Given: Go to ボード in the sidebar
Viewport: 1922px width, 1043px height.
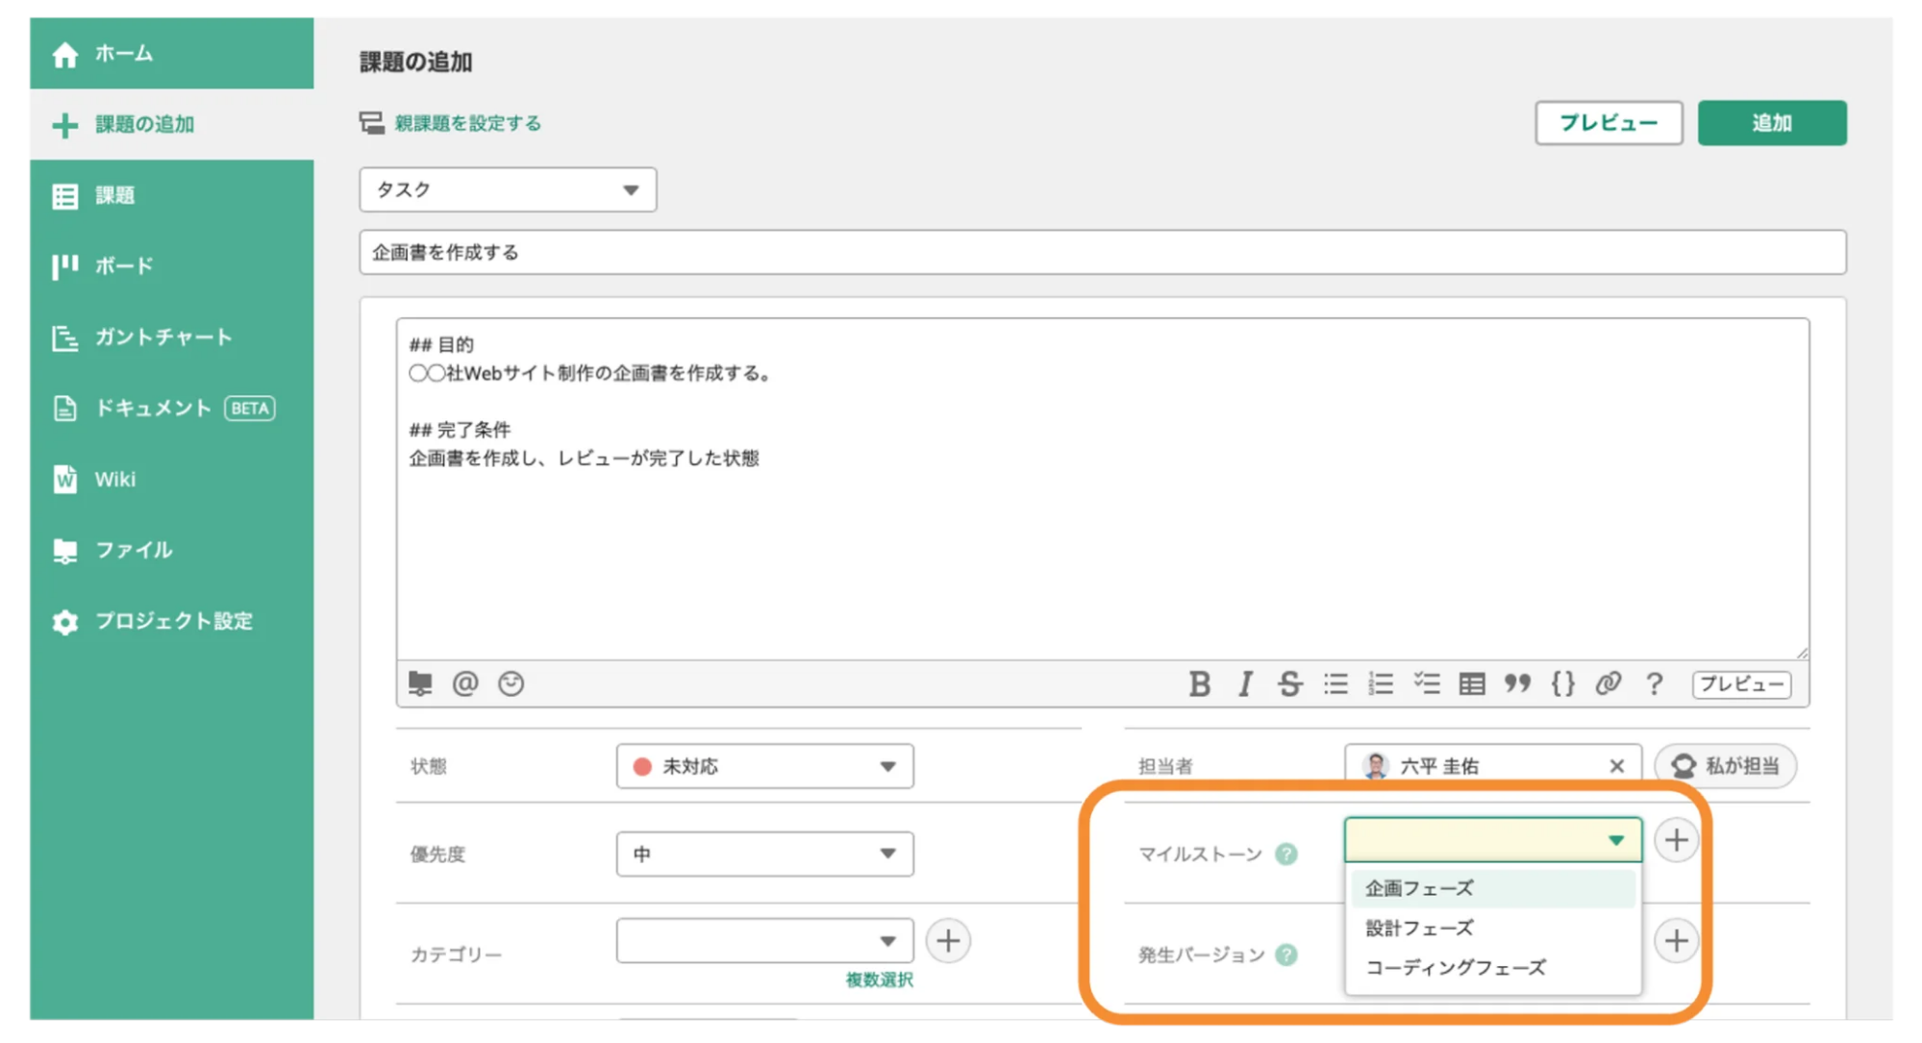Looking at the screenshot, I should pyautogui.click(x=171, y=266).
